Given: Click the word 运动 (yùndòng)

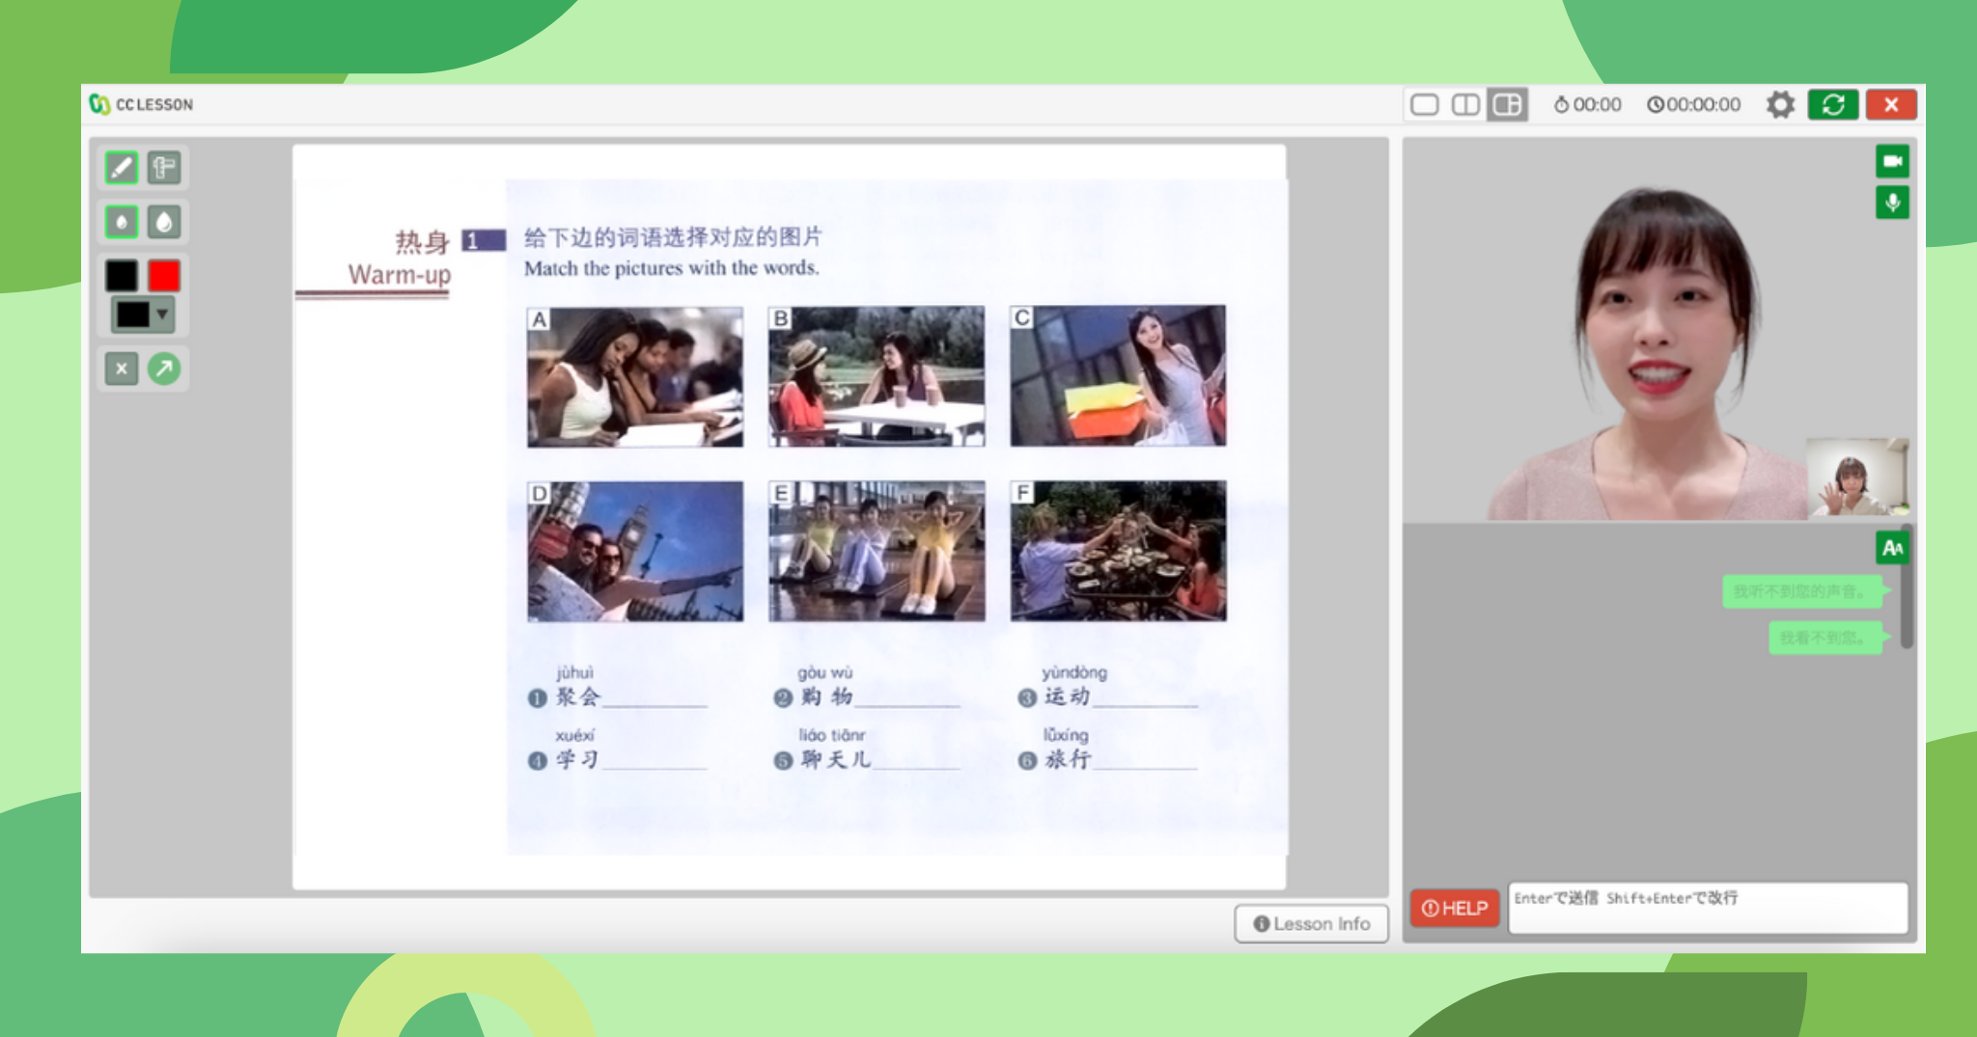Looking at the screenshot, I should 1068,696.
